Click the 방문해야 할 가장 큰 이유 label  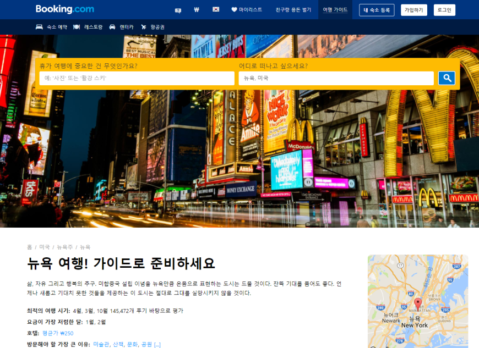[59, 344]
